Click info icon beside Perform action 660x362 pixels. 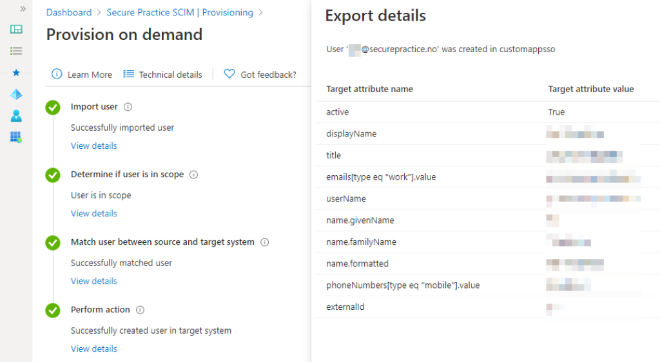(140, 310)
